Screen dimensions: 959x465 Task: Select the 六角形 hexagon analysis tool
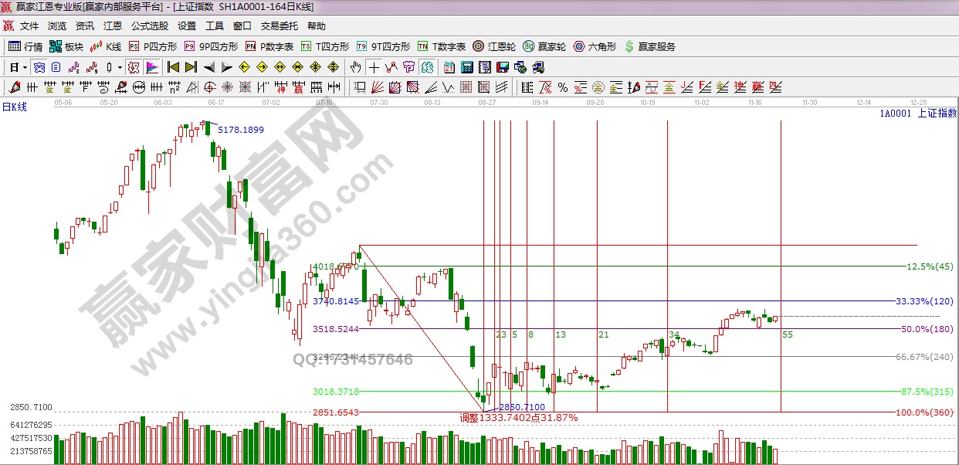pos(586,46)
